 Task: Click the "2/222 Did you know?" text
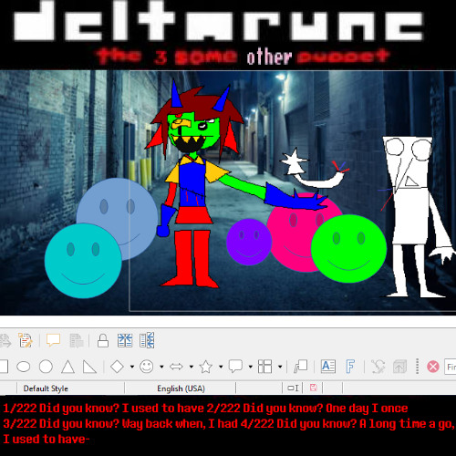[x=264, y=409]
